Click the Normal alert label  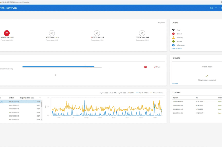coord(179,41)
